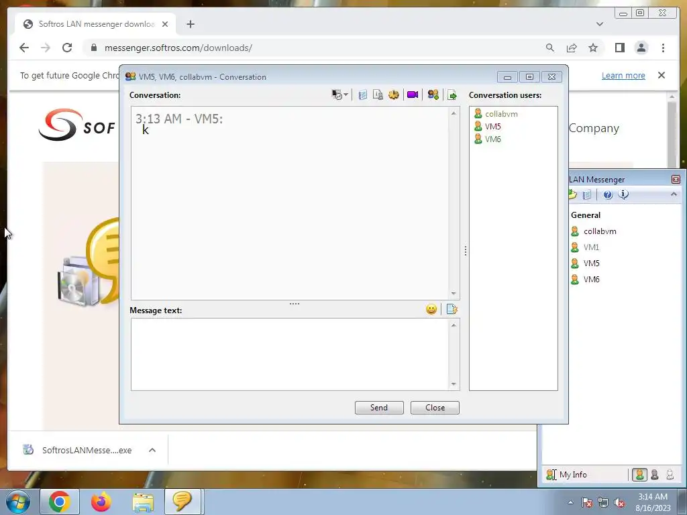Viewport: 687px width, 515px height.
Task: Expand download item options chevron
Action: point(152,450)
